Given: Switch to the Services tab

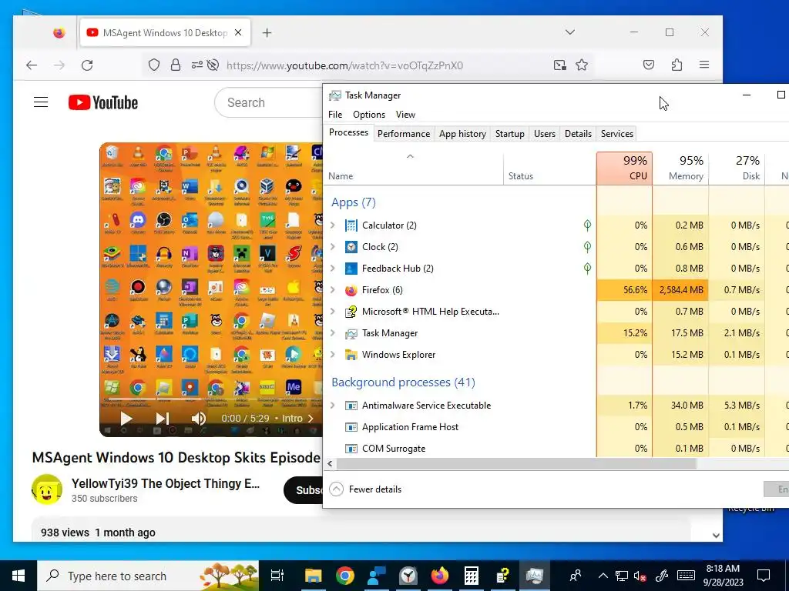Looking at the screenshot, I should [x=617, y=134].
